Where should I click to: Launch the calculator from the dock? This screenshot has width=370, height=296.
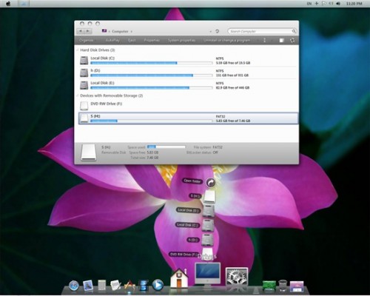click(x=102, y=285)
